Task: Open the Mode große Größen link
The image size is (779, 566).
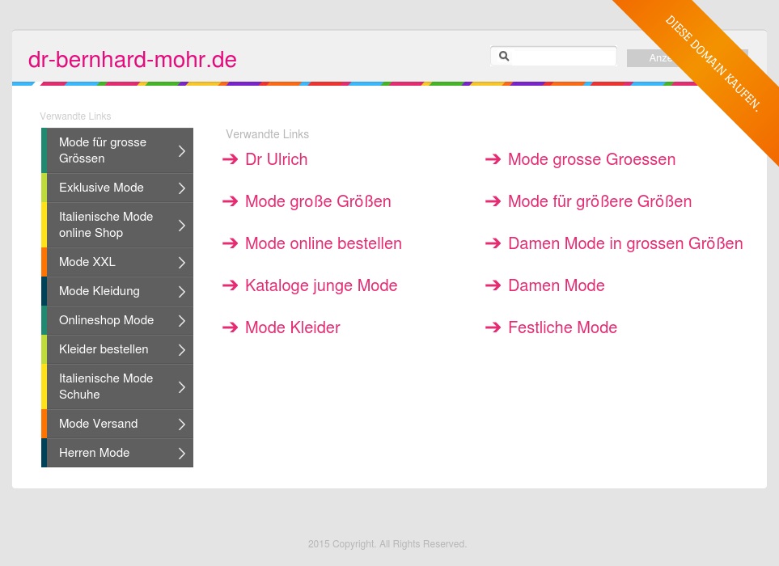Action: [318, 201]
